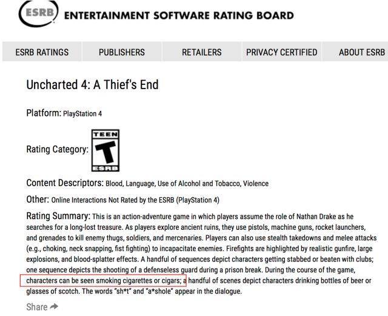This screenshot has width=388, height=316.
Task: Click the Platform label
Action: 44,113
